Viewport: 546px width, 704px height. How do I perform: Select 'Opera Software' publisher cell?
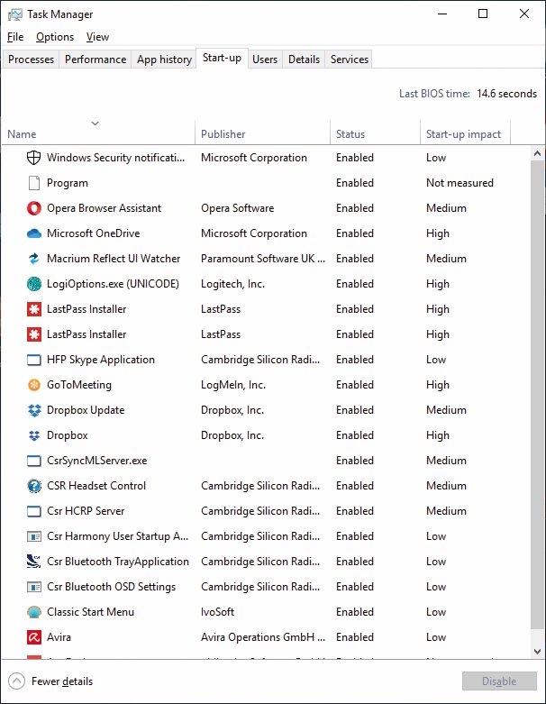click(237, 208)
